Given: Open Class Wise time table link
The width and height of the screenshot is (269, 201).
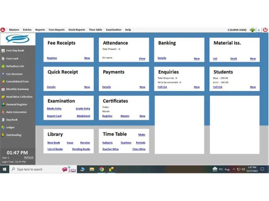Looking at the screenshot, I should coord(139,149).
